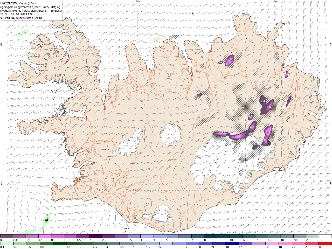Pick lower-row legend swatch starting at 1 (dark green)
Viewport: 332px width, 249px height.
(x=60, y=244)
